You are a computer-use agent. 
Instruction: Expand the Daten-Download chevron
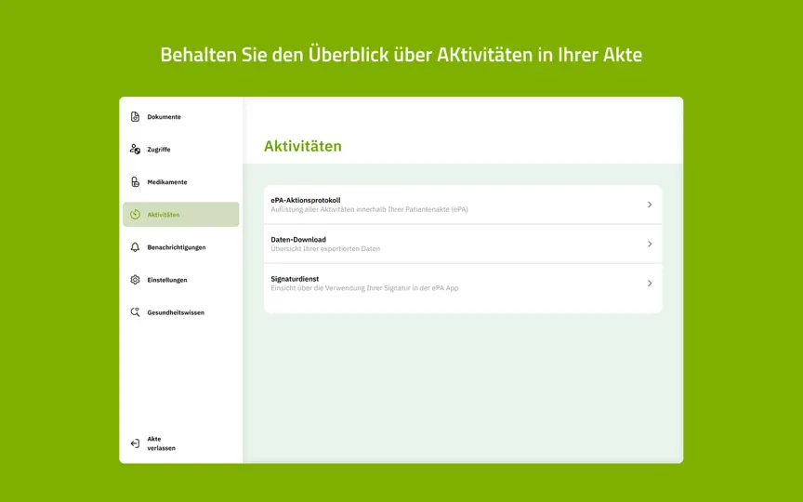coord(650,244)
